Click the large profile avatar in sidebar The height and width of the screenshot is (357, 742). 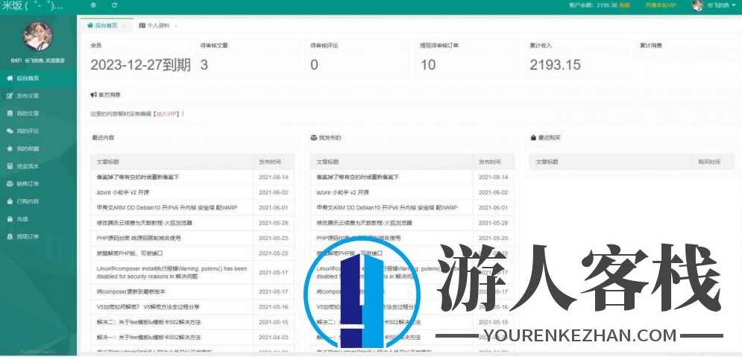tap(38, 37)
